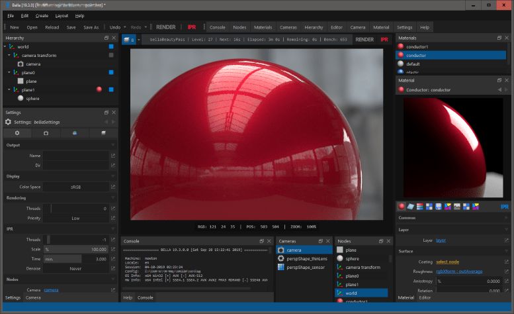Adjust the IPR Scale percentage slider
This screenshot has height=314, width=514.
click(75, 249)
